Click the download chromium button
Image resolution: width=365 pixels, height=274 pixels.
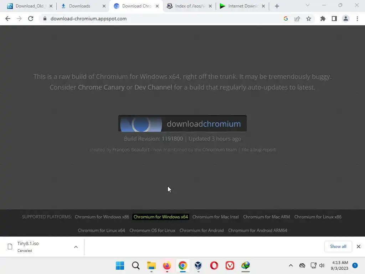point(182,123)
